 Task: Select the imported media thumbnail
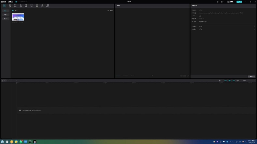pos(18,17)
